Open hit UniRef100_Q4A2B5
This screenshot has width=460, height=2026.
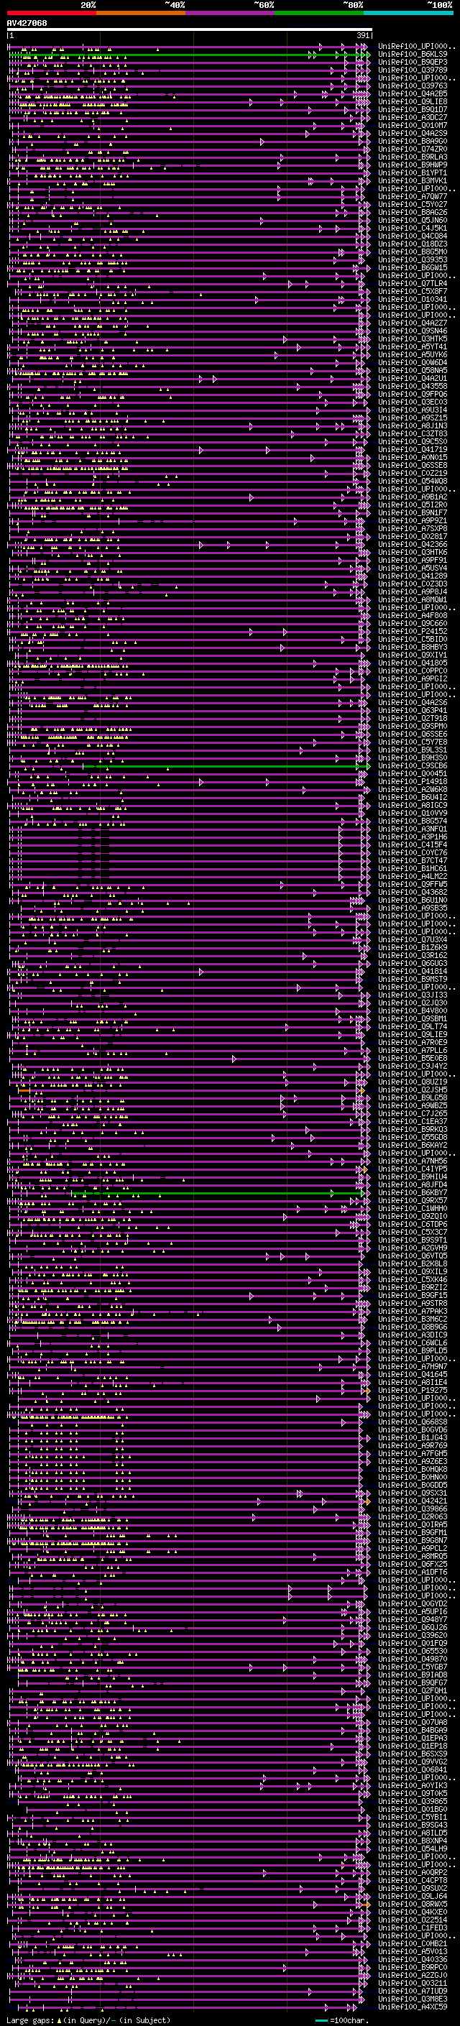[413, 93]
